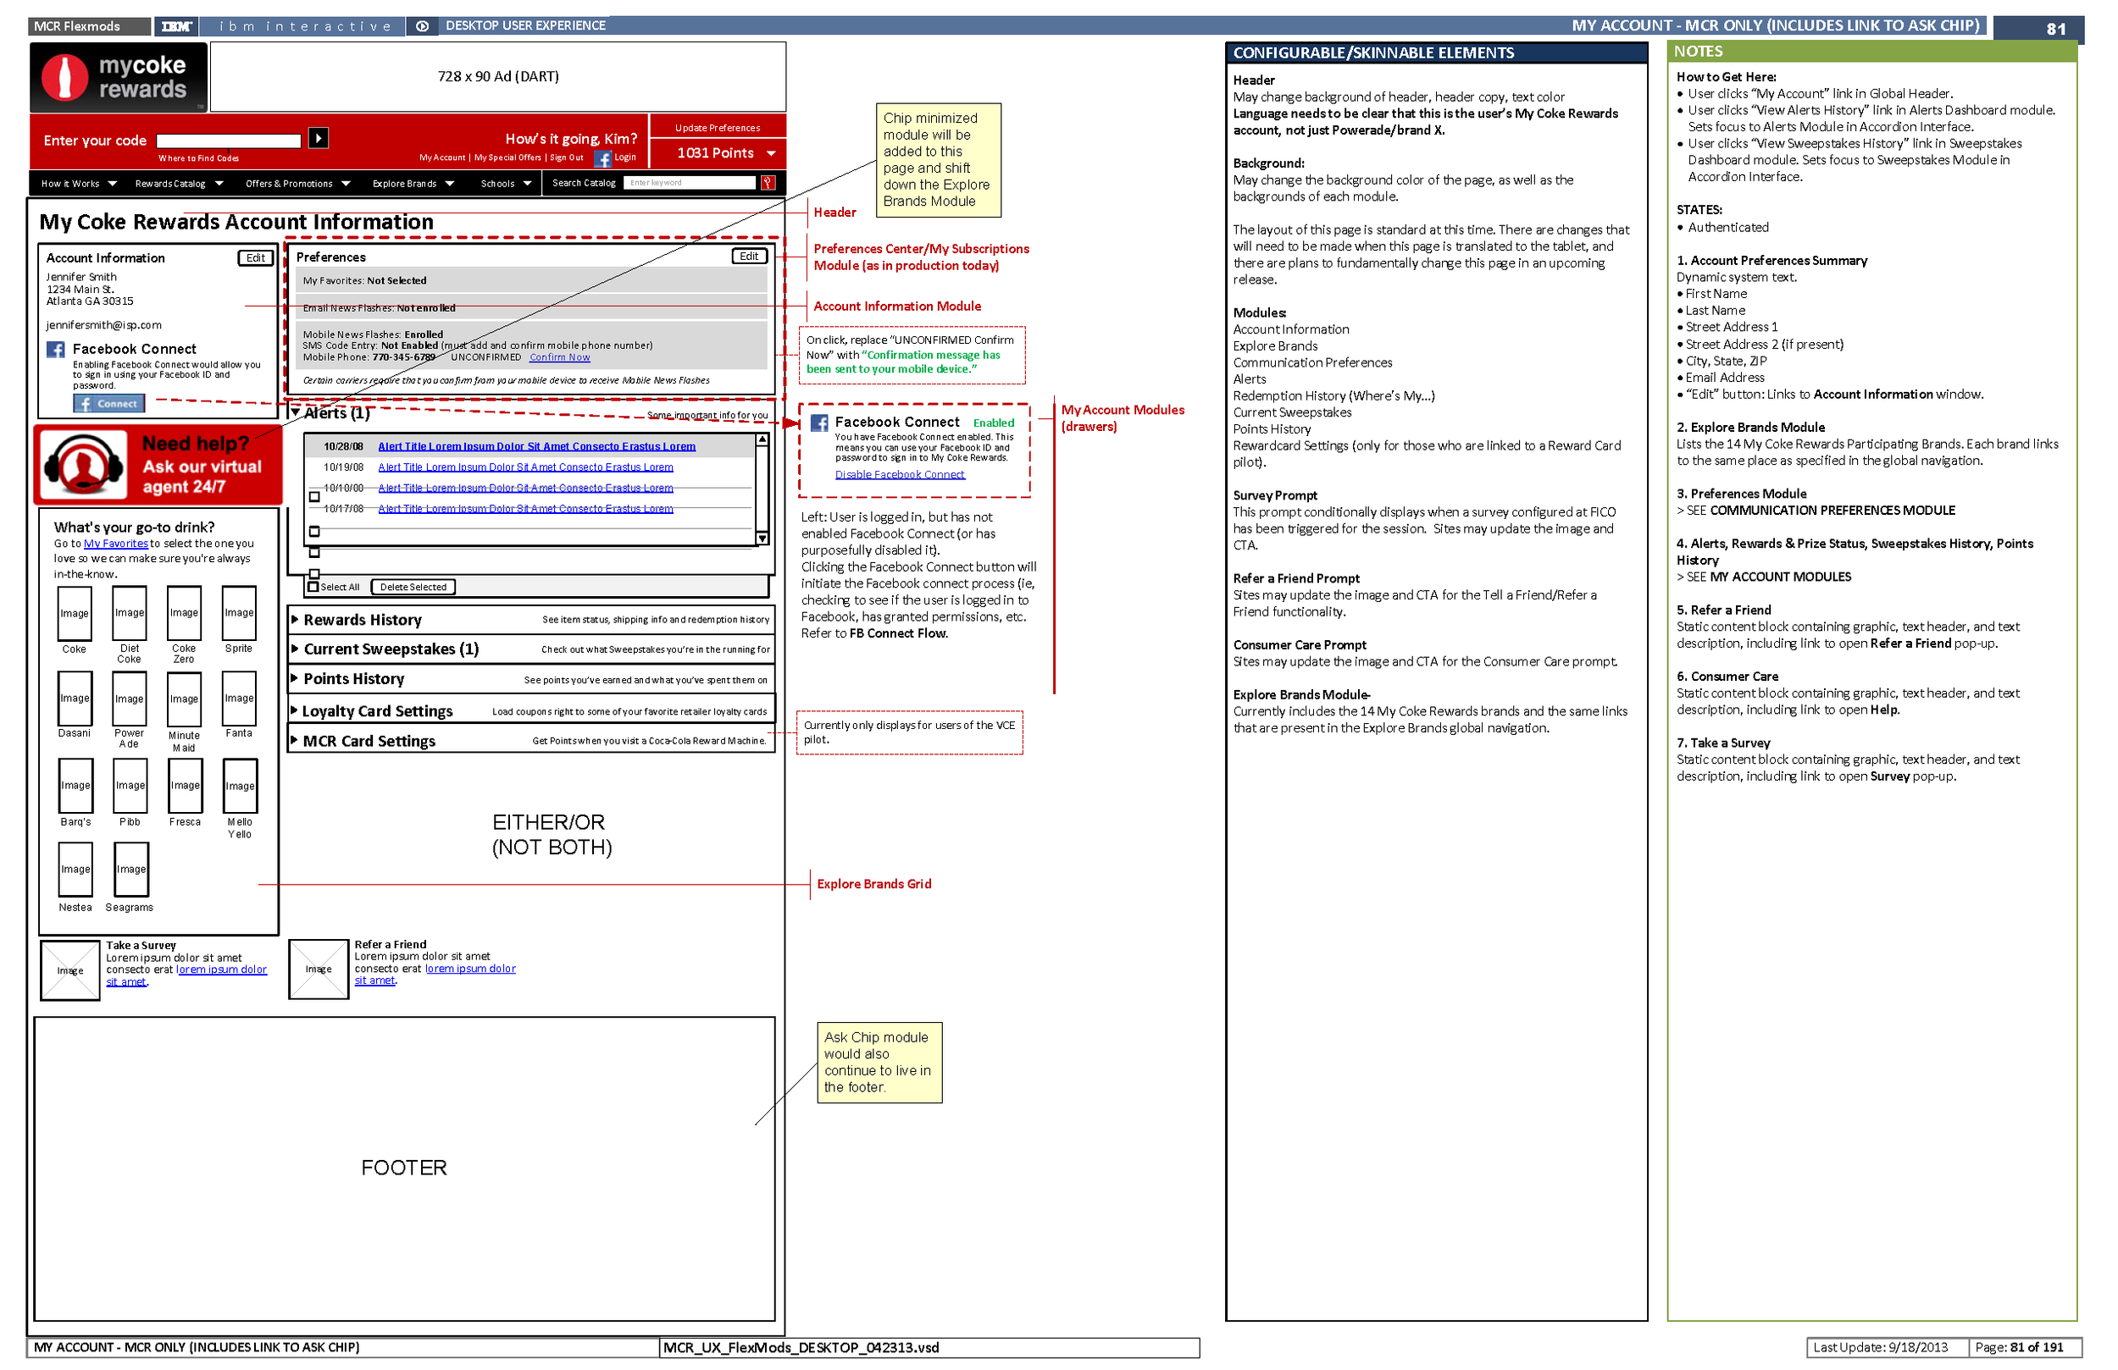Click the circular icon before Desktop User Experience
Image resolution: width=2118 pixels, height=1370 pixels.
click(423, 25)
